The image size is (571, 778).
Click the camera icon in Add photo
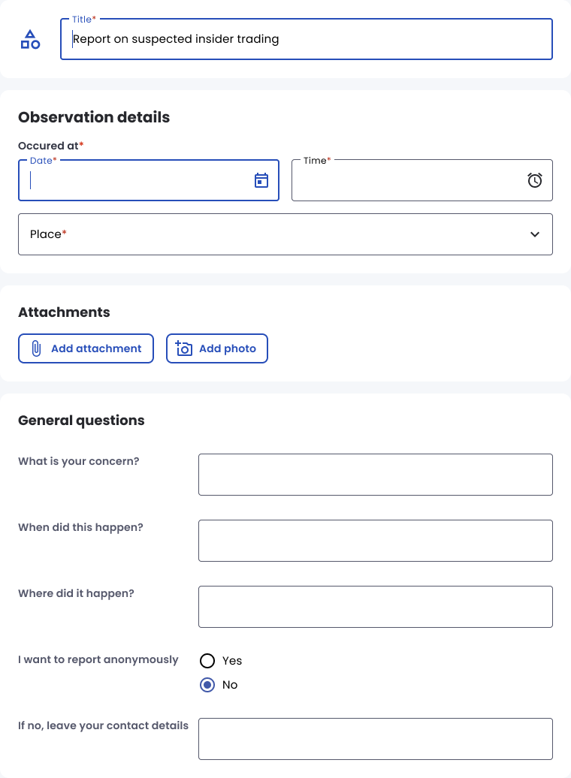pyautogui.click(x=184, y=348)
